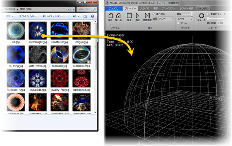The image size is (232, 146).
Task: Click the Explorer refresh arrows icon
Action: coord(73,9)
